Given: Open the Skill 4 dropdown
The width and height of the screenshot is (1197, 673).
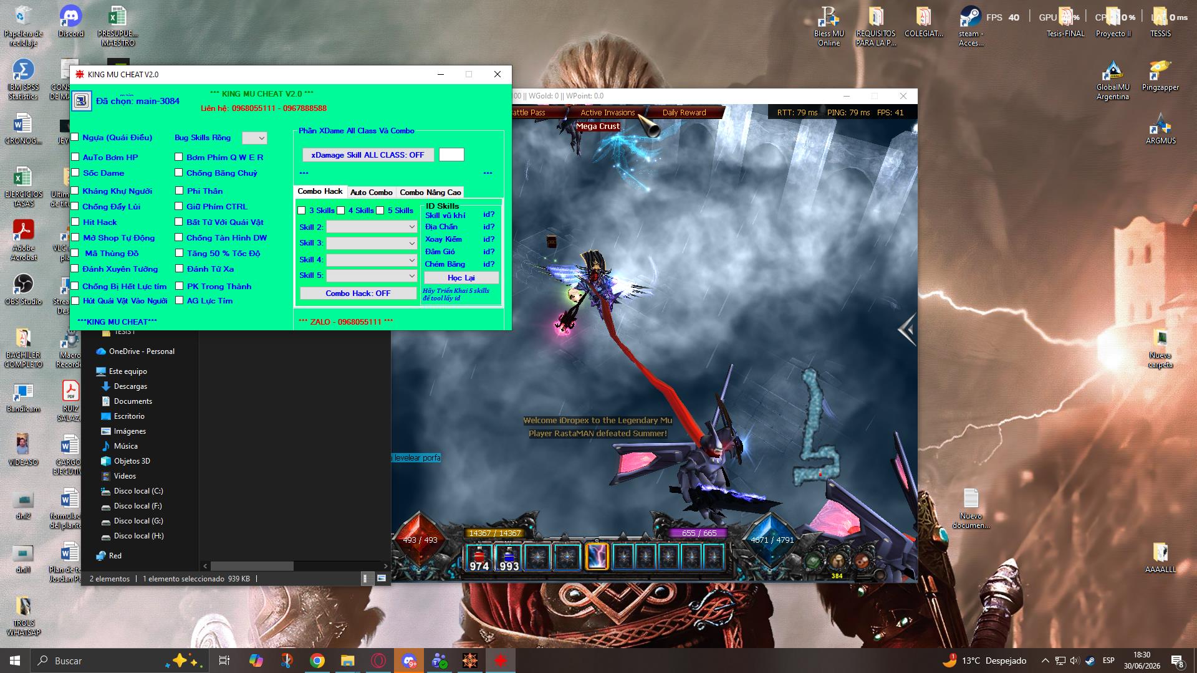Looking at the screenshot, I should pyautogui.click(x=372, y=259).
